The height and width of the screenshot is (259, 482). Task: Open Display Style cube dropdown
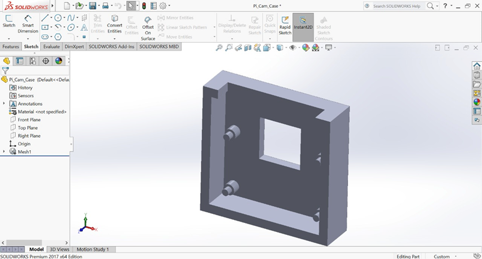279,47
